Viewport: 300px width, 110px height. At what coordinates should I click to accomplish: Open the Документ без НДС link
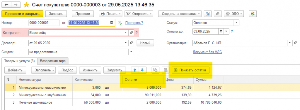tap(207, 52)
